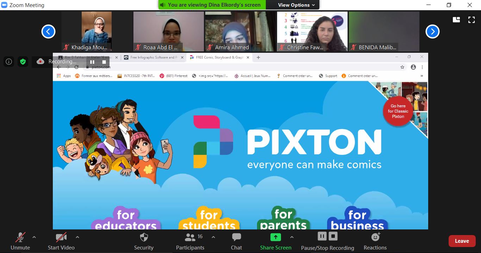Click the green Share Screen icon

tap(275, 237)
